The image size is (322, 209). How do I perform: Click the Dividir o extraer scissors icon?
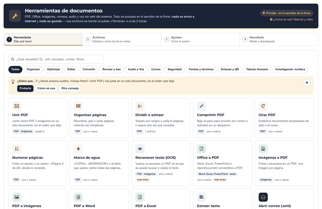pyautogui.click(x=140, y=106)
